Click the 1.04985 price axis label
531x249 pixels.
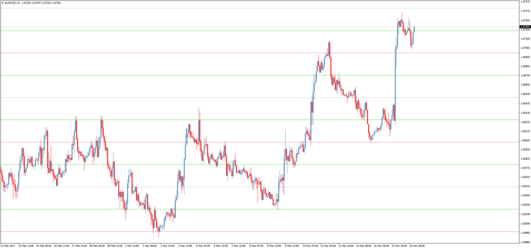[525, 232]
